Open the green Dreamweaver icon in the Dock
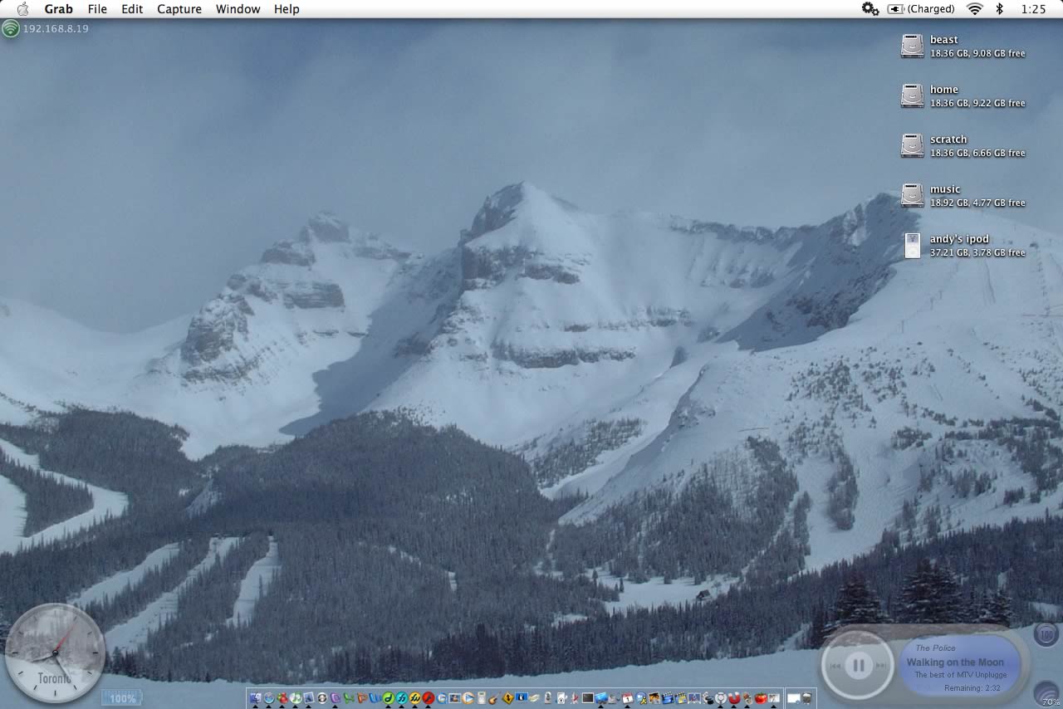Viewport: 1063px width, 709px height. [389, 698]
